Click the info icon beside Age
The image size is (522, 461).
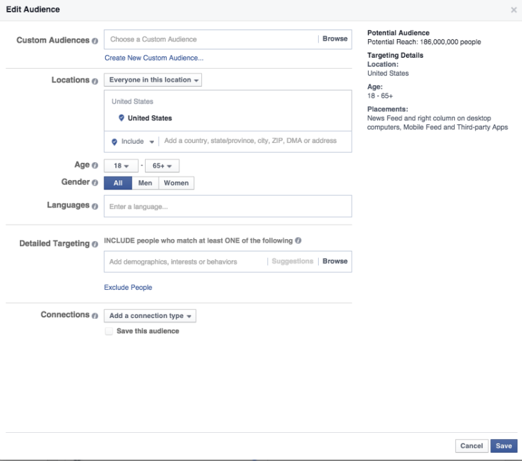click(95, 166)
